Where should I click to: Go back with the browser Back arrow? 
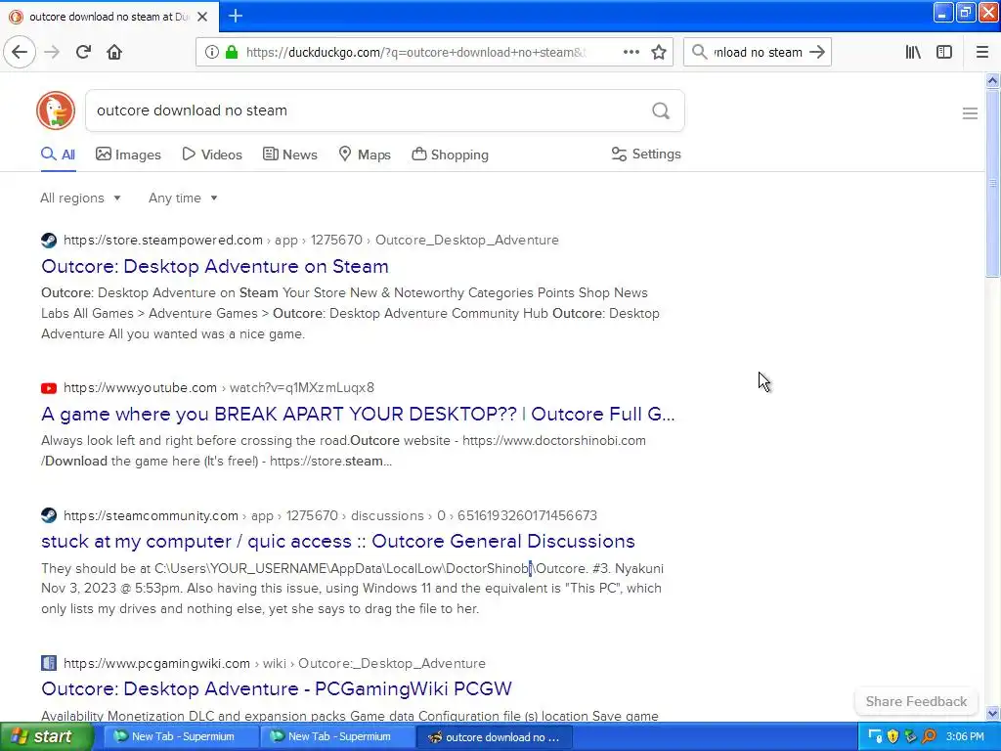20,52
